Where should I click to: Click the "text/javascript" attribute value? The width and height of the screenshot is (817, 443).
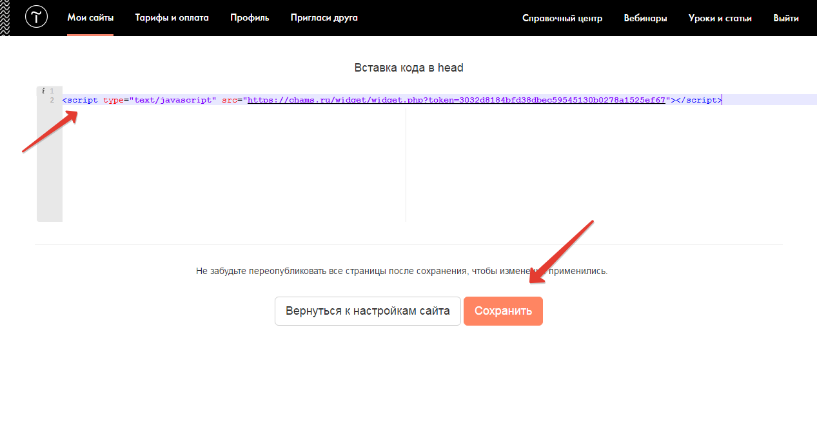click(173, 100)
